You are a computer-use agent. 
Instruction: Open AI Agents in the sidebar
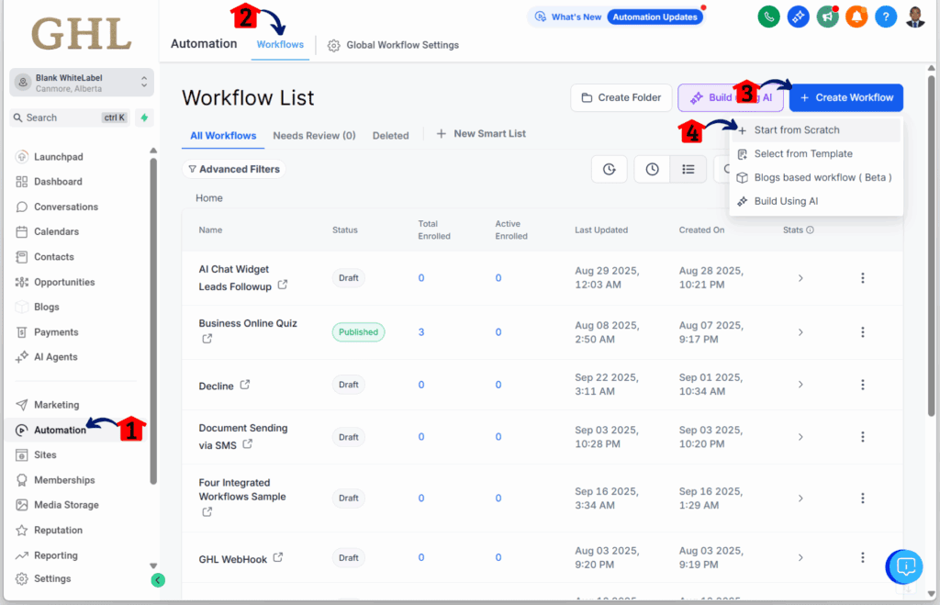click(x=56, y=357)
